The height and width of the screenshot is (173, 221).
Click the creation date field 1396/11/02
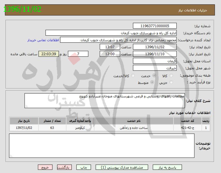155,47
